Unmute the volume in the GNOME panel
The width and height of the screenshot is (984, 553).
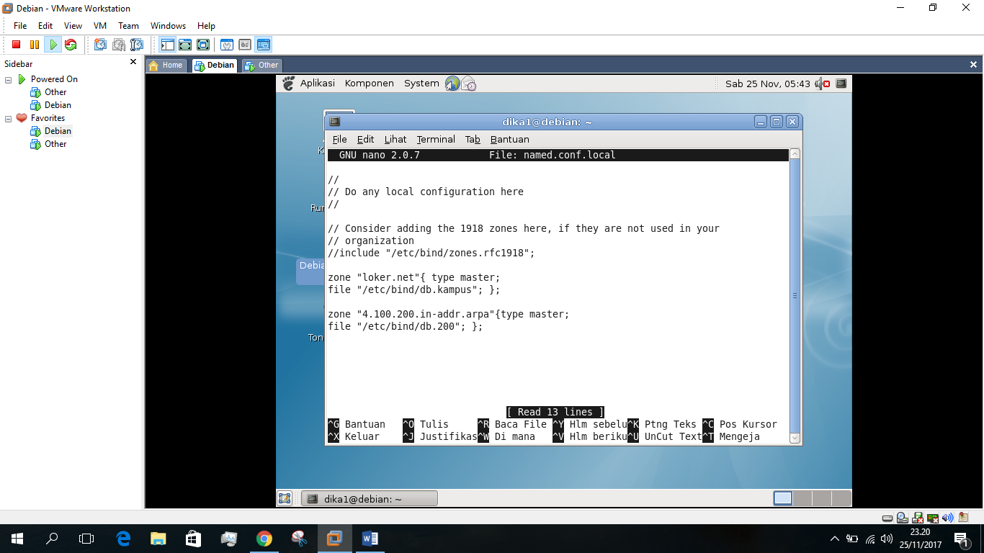coord(820,83)
